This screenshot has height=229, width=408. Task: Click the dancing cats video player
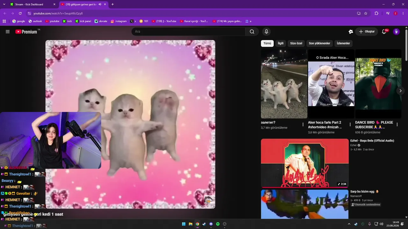pos(130,124)
